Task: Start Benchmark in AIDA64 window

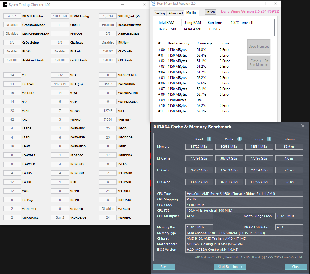Action: coord(230,267)
